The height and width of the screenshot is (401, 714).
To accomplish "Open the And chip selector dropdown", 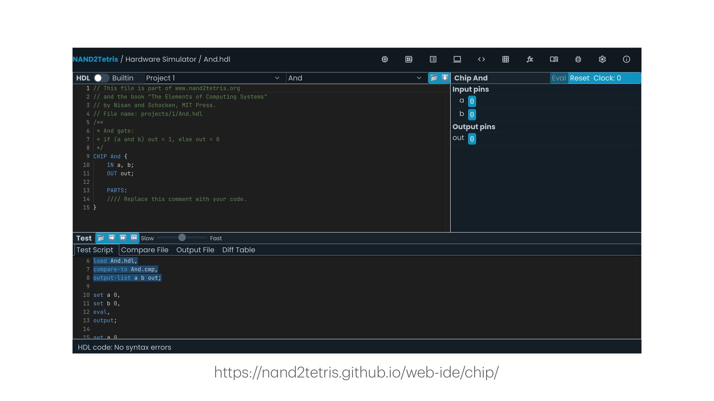I will point(354,78).
